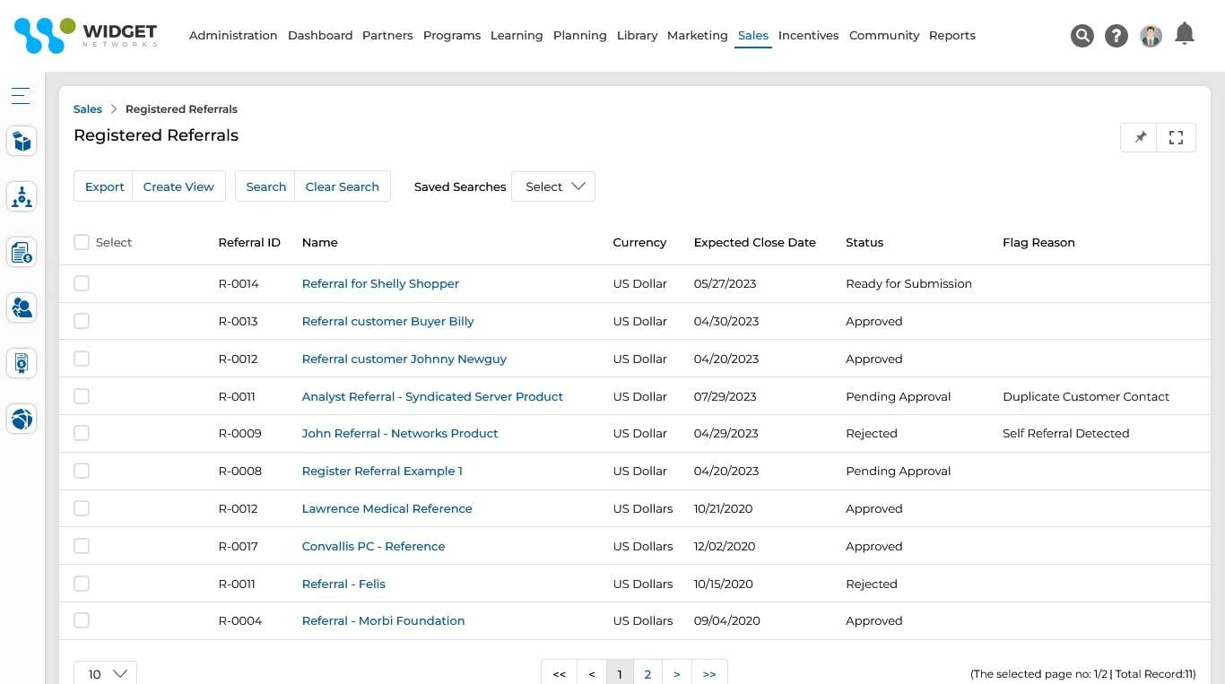Viewport: 1225px width, 684px height.
Task: Check the checkbox for Referral for Shelly Shopper
Action: pyautogui.click(x=82, y=282)
